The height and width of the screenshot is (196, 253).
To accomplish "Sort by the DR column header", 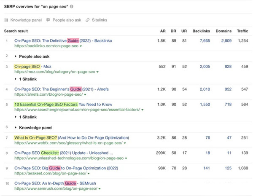I will [x=173, y=31].
